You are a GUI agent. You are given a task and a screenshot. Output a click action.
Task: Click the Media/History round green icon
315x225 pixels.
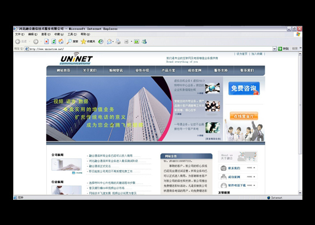101,42
